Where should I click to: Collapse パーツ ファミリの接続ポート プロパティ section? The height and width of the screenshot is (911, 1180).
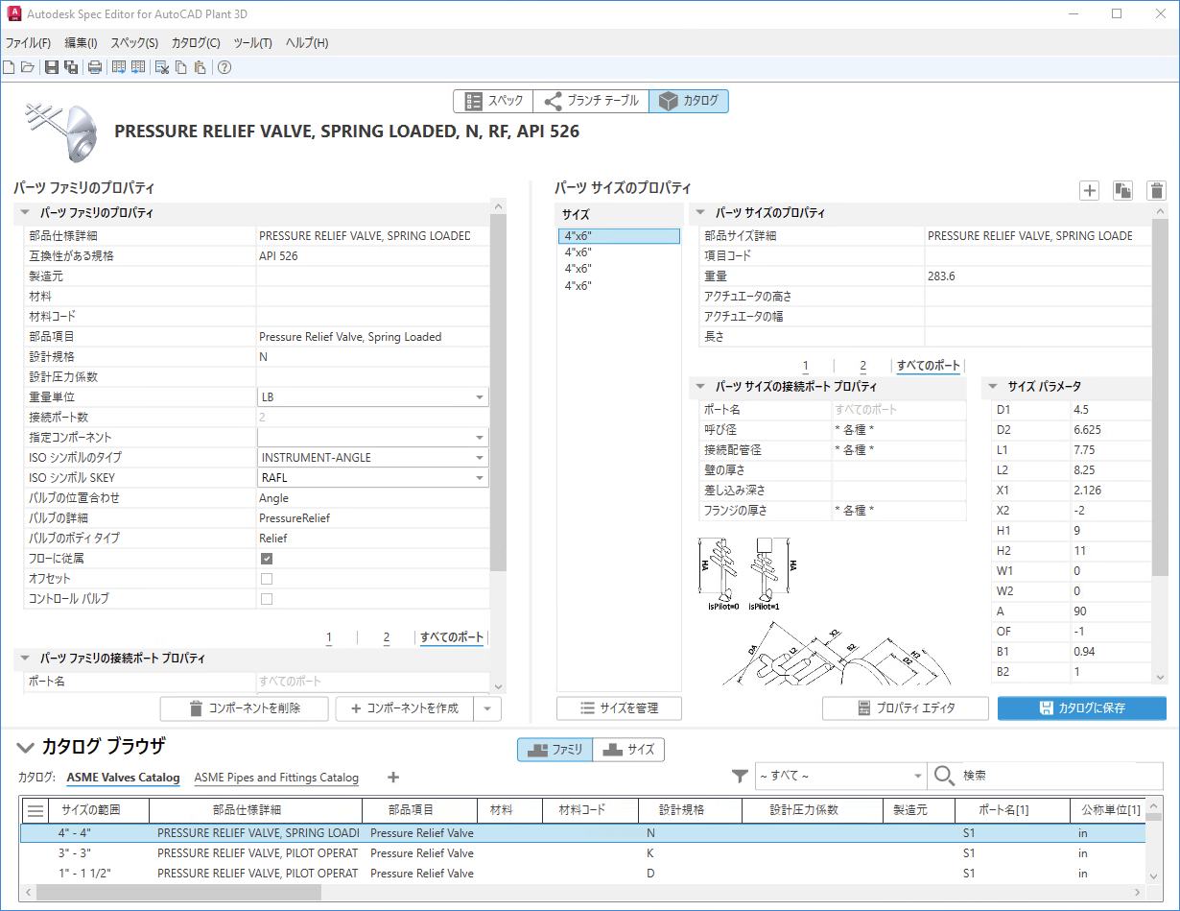tap(26, 659)
